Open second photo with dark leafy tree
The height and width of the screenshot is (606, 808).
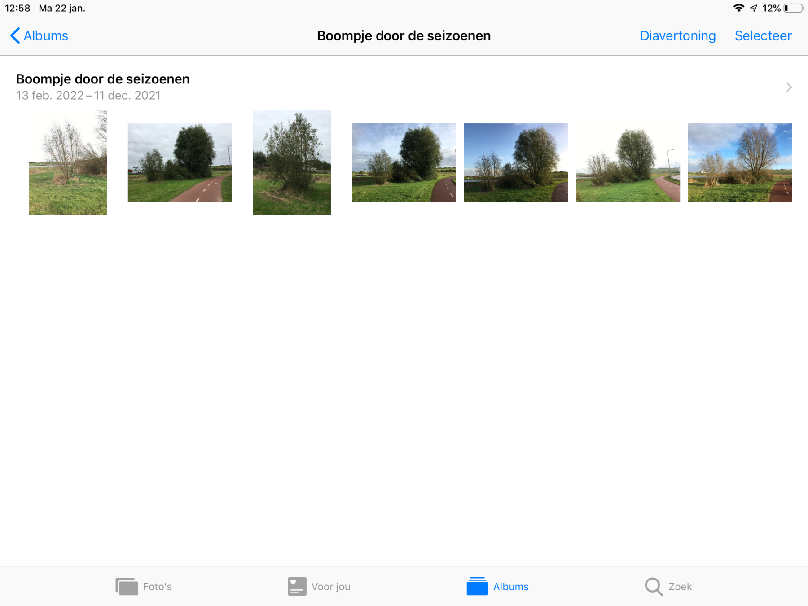coord(180,162)
